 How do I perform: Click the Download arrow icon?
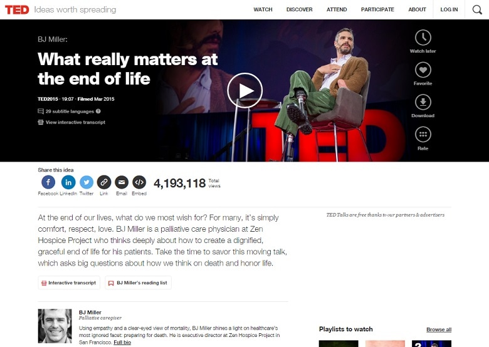coord(423,102)
